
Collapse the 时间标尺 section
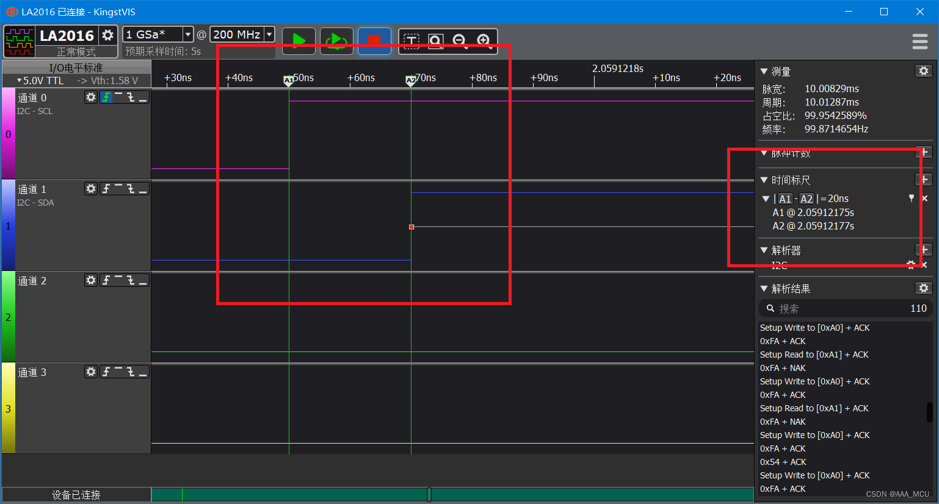coord(764,180)
